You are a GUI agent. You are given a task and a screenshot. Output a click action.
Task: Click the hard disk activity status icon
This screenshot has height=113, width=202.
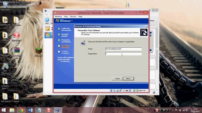tap(111, 90)
